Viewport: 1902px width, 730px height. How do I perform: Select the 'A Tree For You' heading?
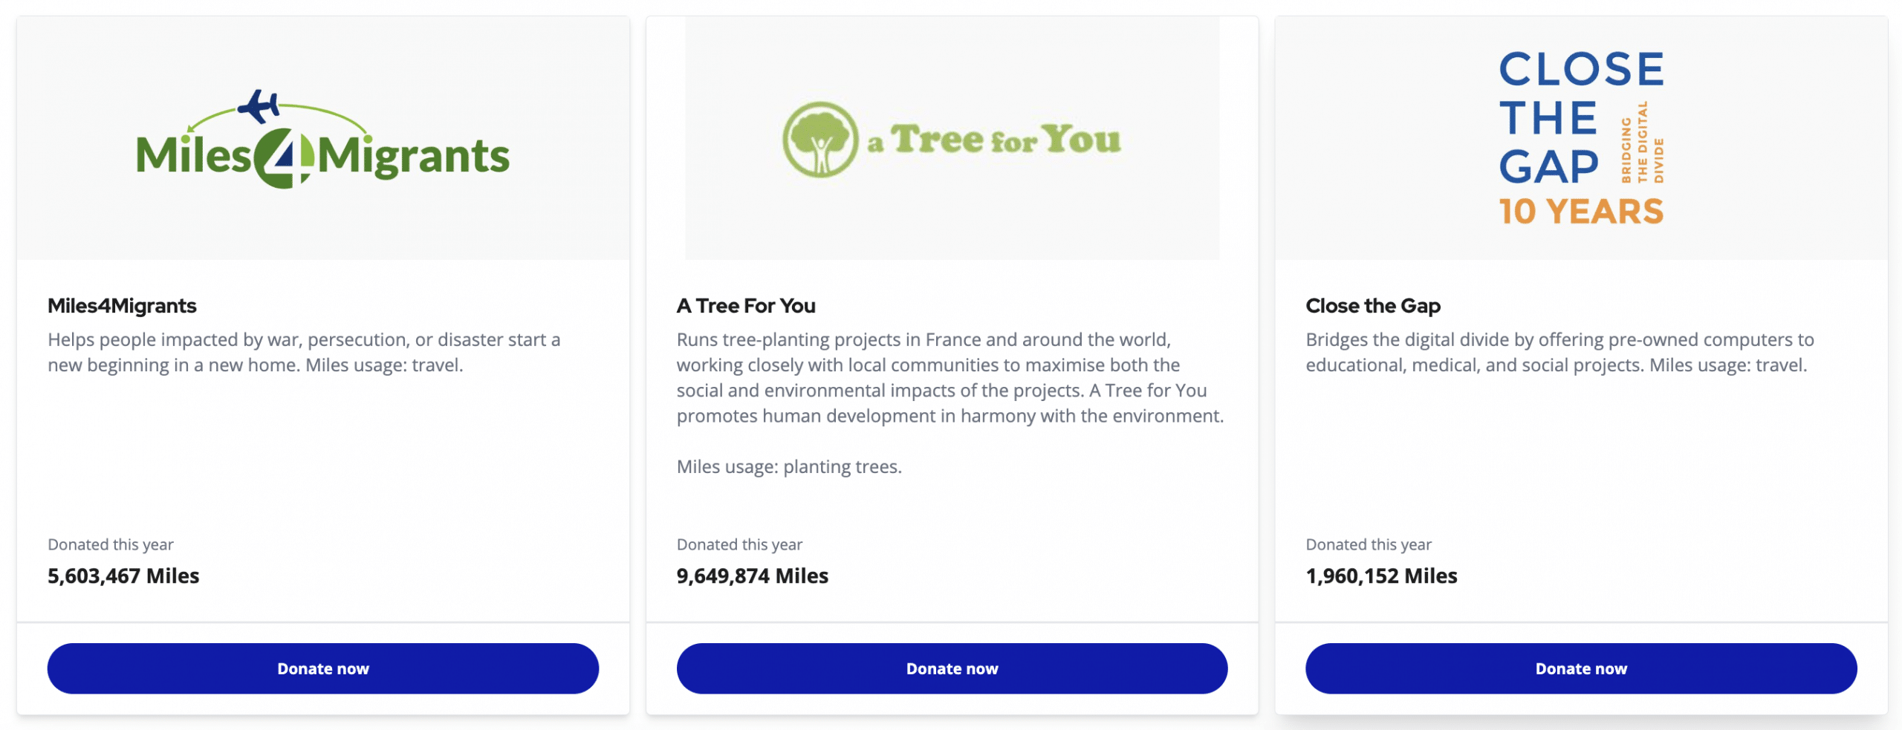click(x=746, y=306)
